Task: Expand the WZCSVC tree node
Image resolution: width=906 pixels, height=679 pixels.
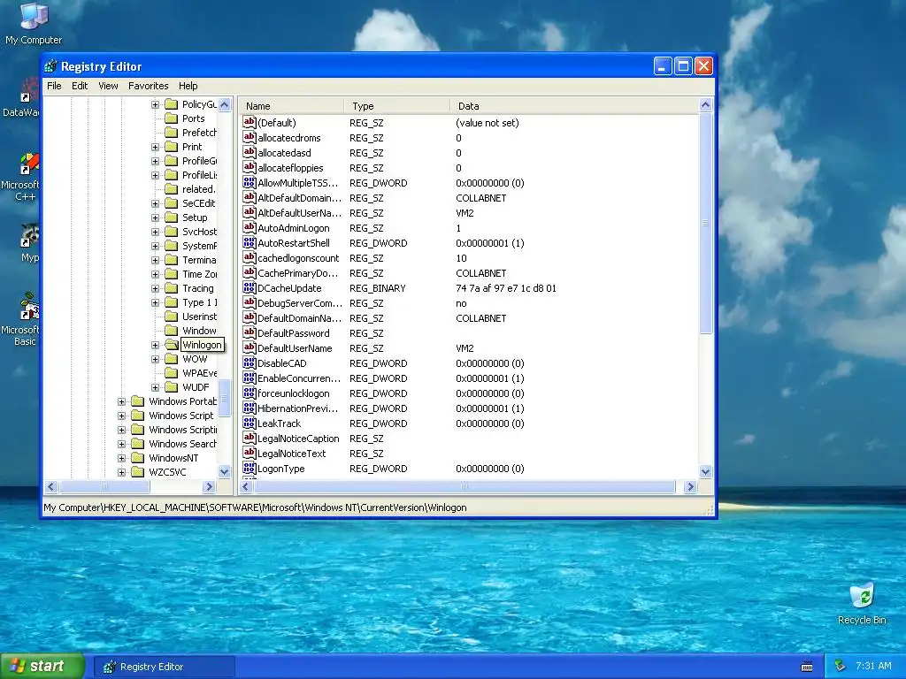Action: (x=121, y=472)
